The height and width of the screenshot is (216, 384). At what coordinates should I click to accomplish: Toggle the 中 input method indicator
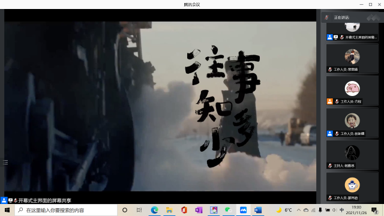341,210
